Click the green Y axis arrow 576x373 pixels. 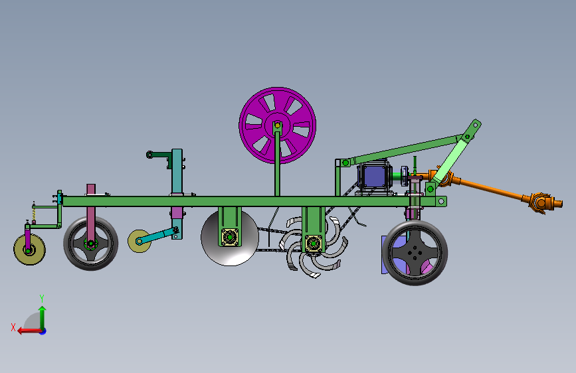pyautogui.click(x=43, y=317)
